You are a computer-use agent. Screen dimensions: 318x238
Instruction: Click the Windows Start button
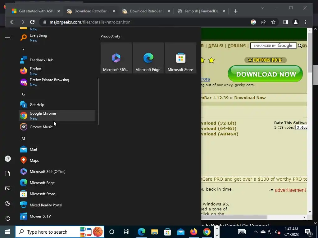coord(7,232)
